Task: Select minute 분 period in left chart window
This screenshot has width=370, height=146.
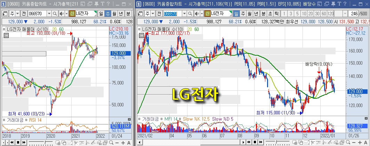Action: tap(128, 14)
